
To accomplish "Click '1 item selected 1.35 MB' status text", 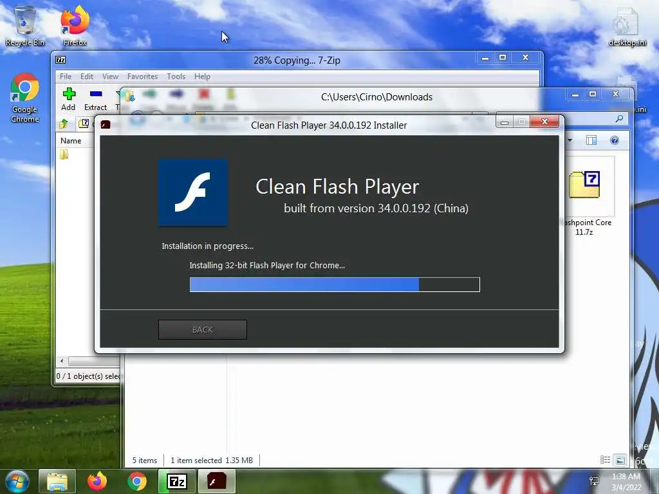I will (212, 461).
